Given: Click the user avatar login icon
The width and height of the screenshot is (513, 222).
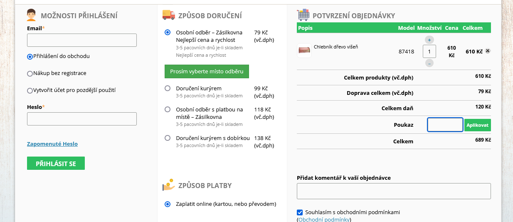Looking at the screenshot, I should [x=32, y=15].
